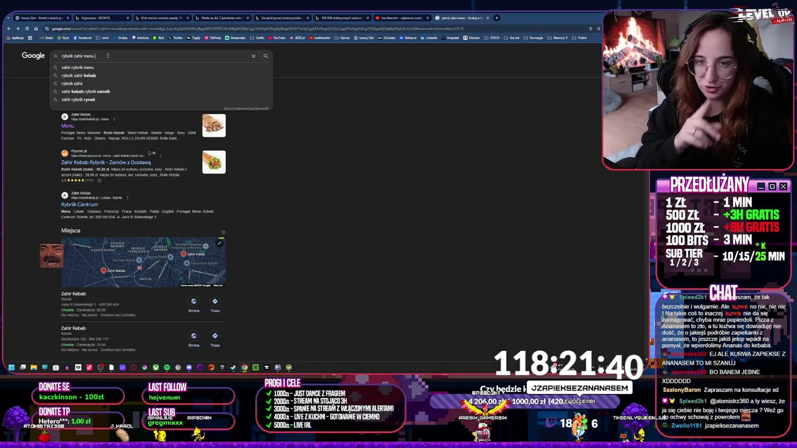Click the Google Chrome taskbar icon
This screenshot has width=797, height=448.
click(x=244, y=367)
